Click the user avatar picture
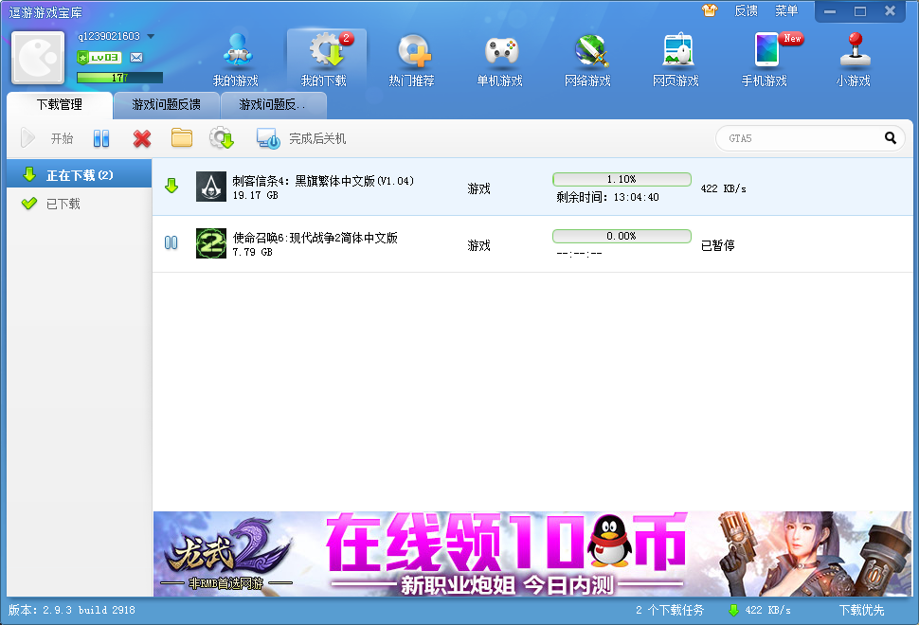 click(38, 58)
